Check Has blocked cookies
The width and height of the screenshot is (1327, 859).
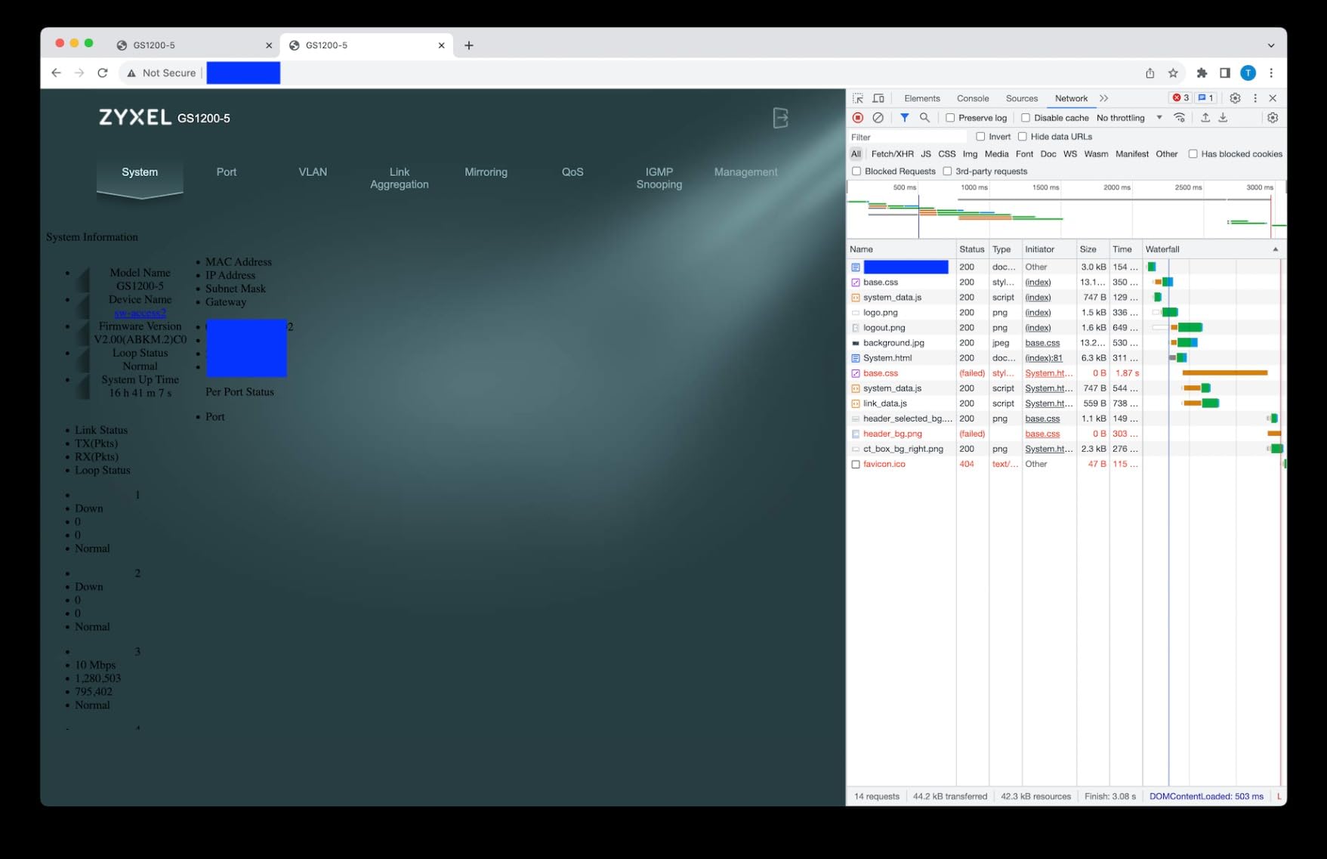pos(1193,154)
